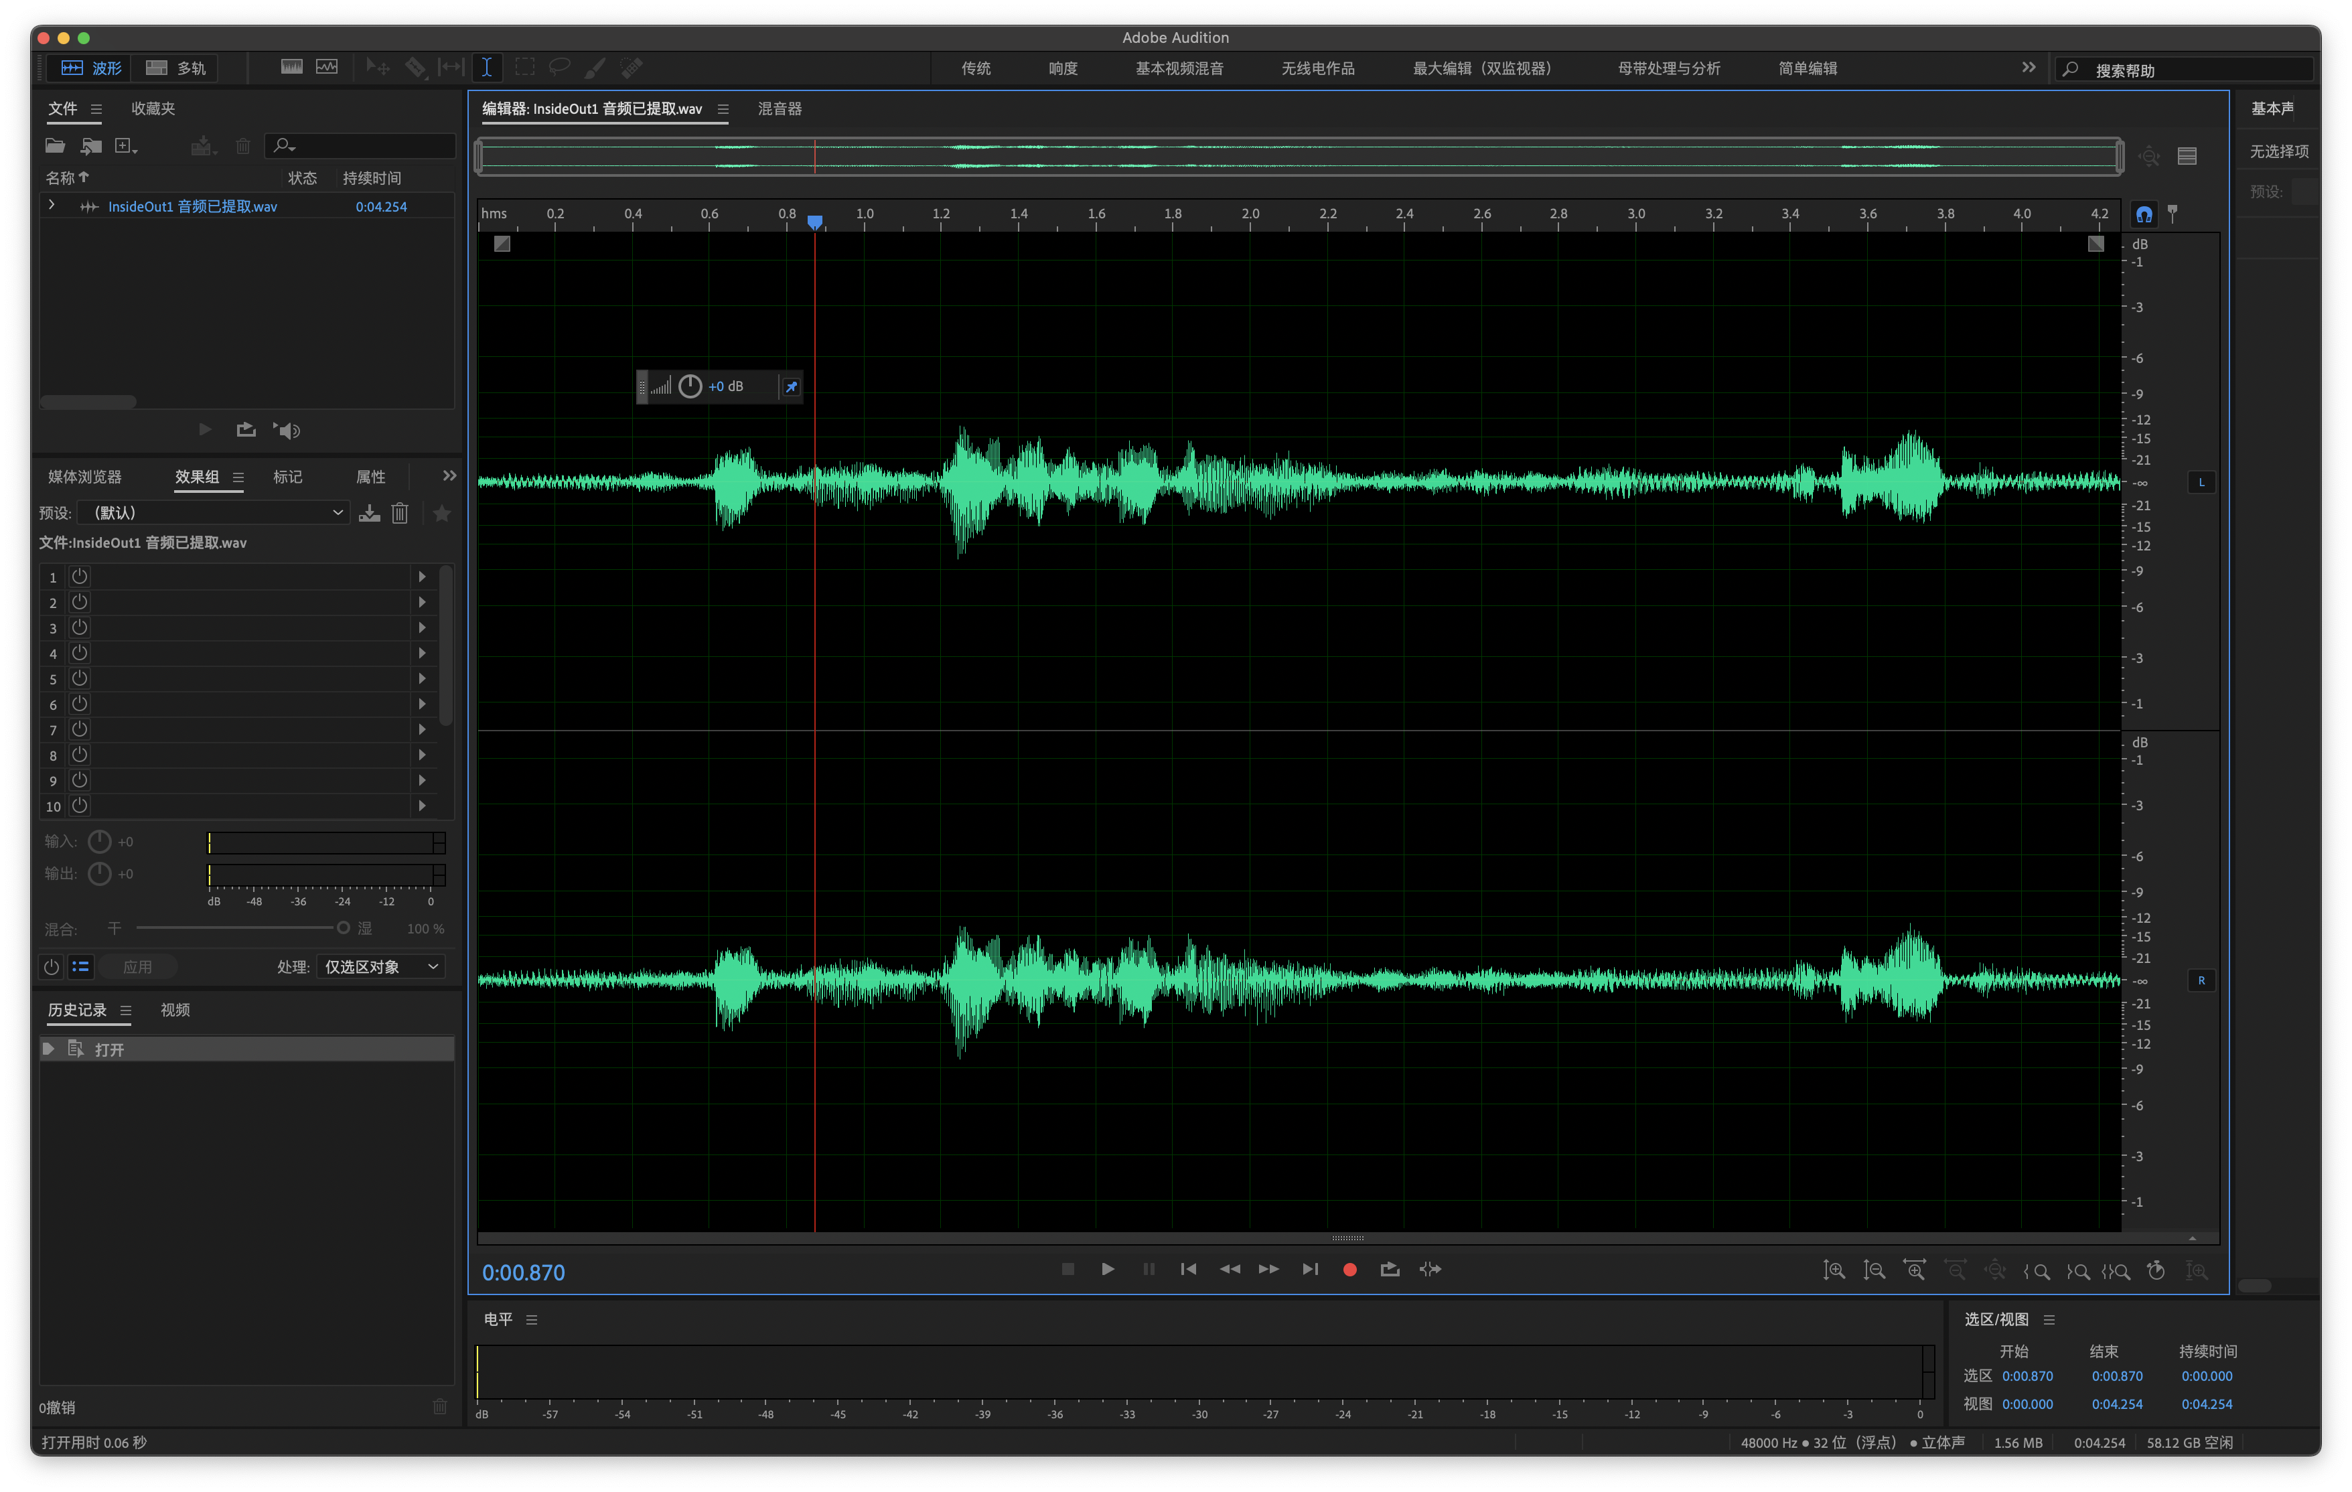Toggle Skip Selection button

(x=1430, y=1268)
